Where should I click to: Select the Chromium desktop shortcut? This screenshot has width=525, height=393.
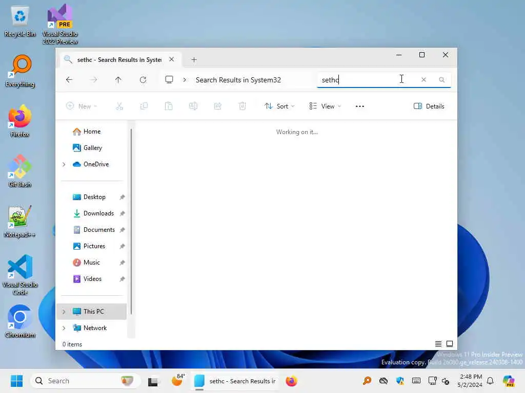20,321
